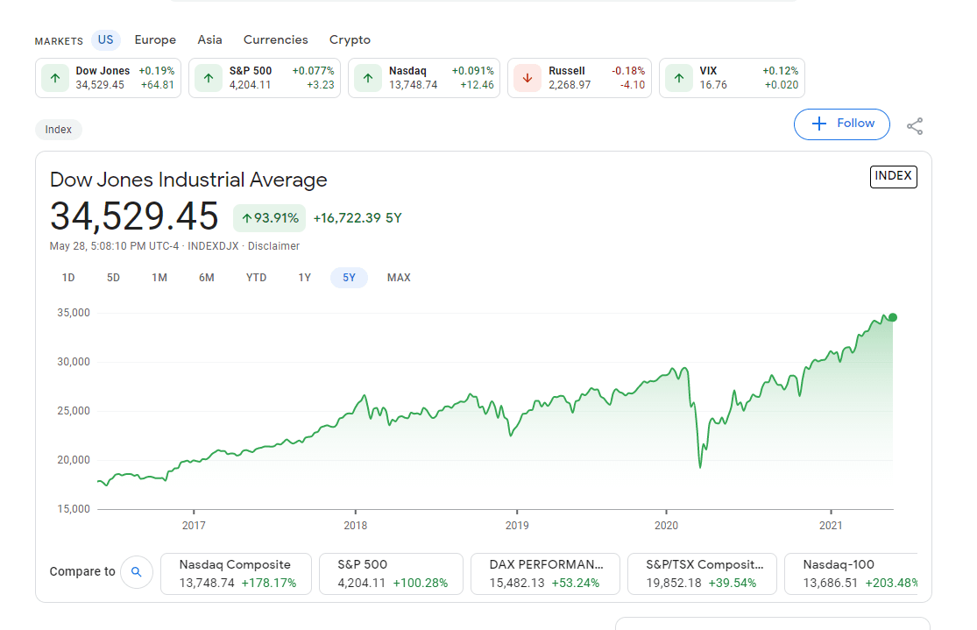This screenshot has width=977, height=630.
Task: Click the 2019 label on the x-axis
Action: click(x=517, y=526)
